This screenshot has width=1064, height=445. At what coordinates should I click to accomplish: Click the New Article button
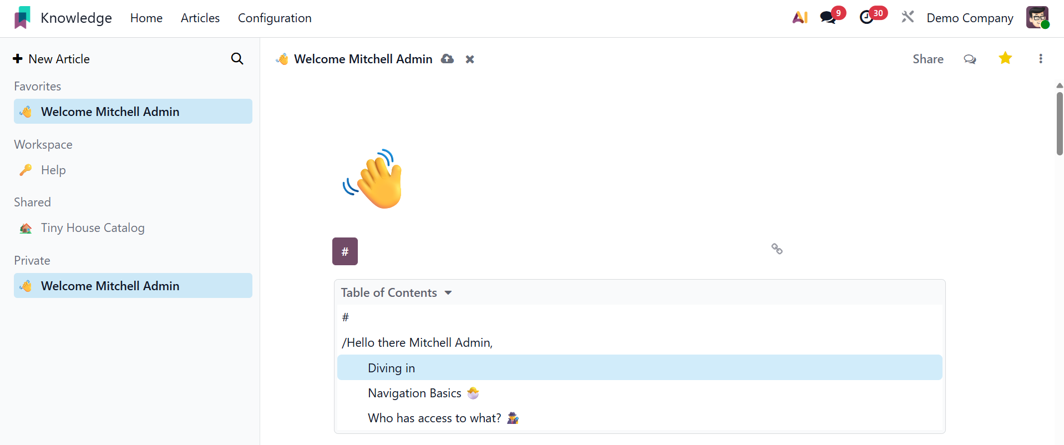click(x=52, y=59)
